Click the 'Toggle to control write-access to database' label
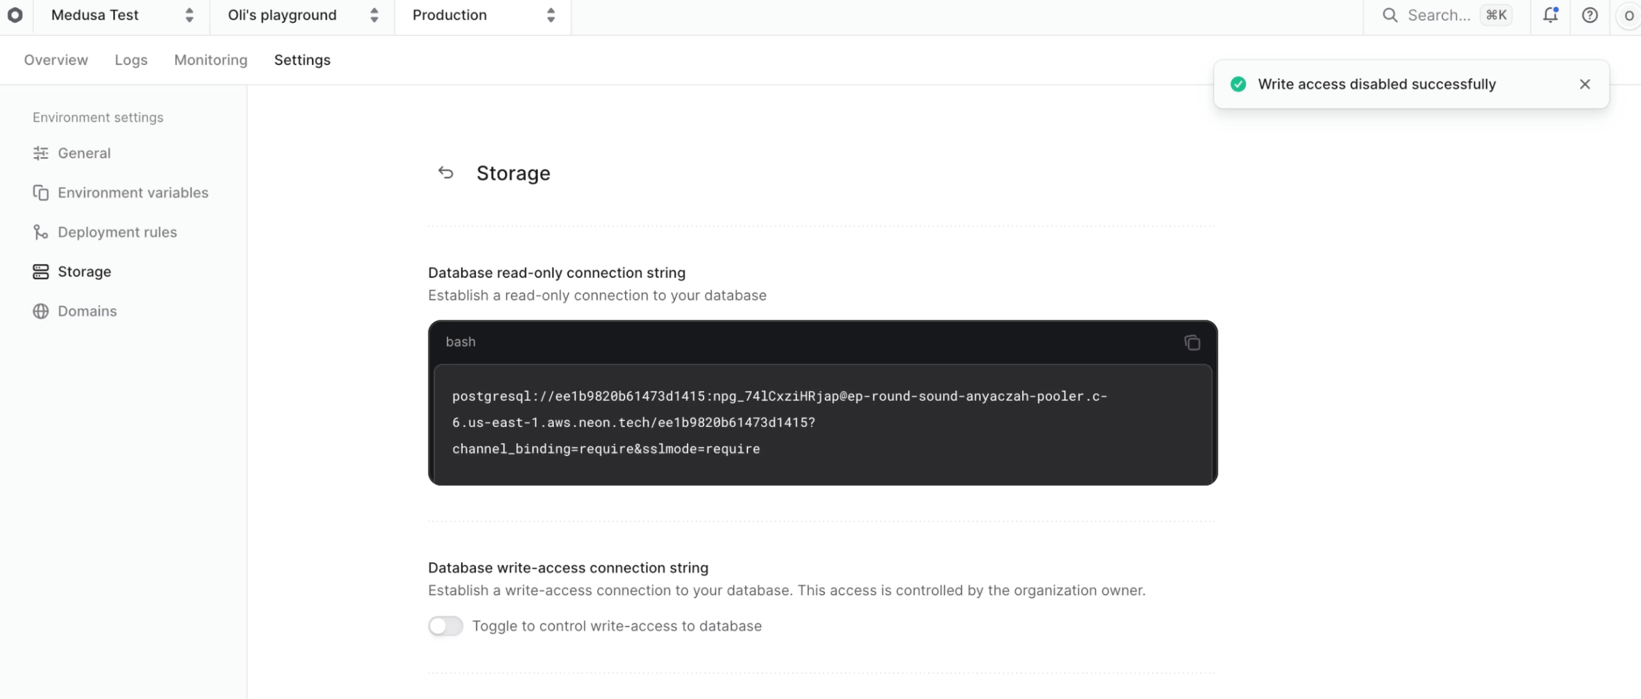1641x699 pixels. tap(617, 626)
